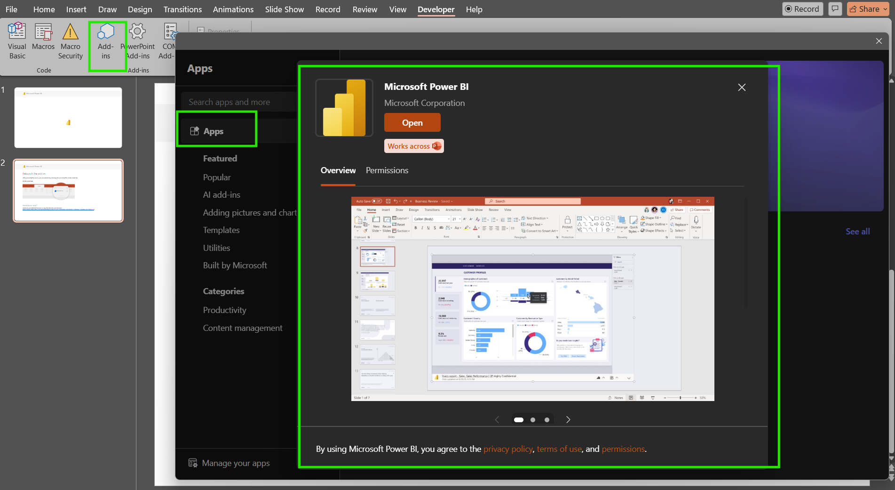Click the Add-ins ribbon button

106,41
